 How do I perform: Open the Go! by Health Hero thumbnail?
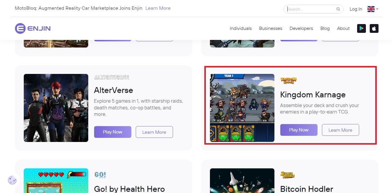[x=56, y=181]
